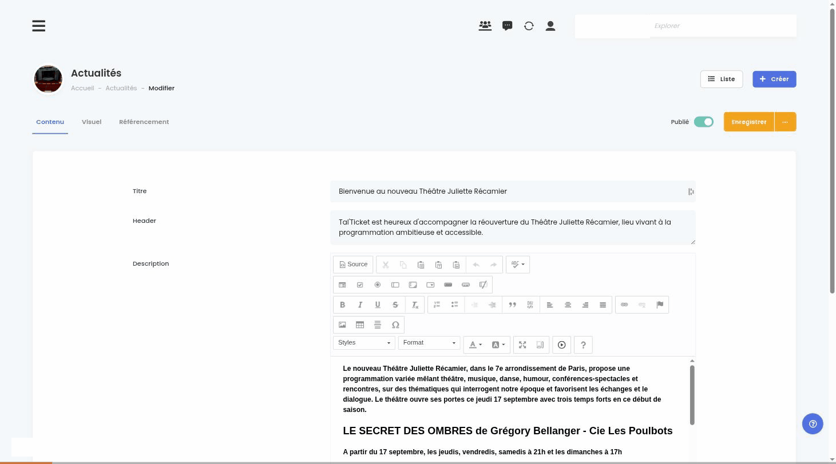The image size is (836, 464).
Task: Click the refresh sync icon
Action: click(x=529, y=26)
